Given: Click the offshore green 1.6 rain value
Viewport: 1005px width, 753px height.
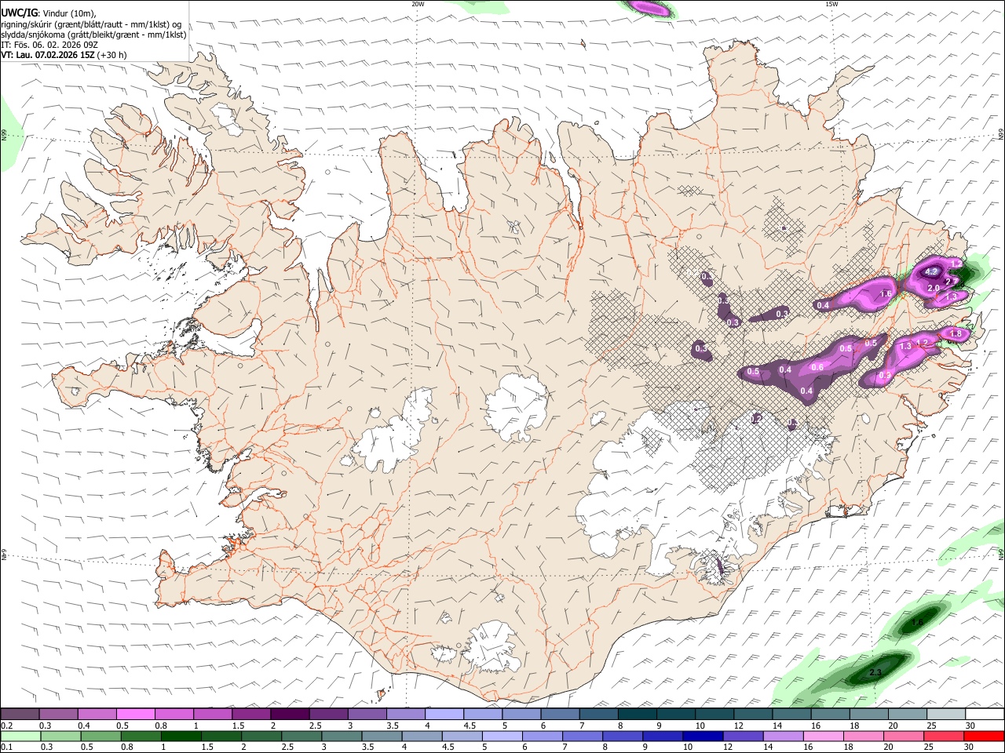Looking at the screenshot, I should pyautogui.click(x=917, y=622).
